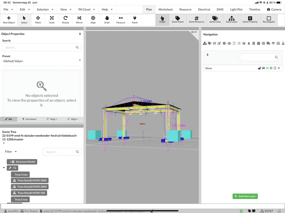Pick the Scale tool
Viewport: 285px width, 213px height.
tap(52, 20)
